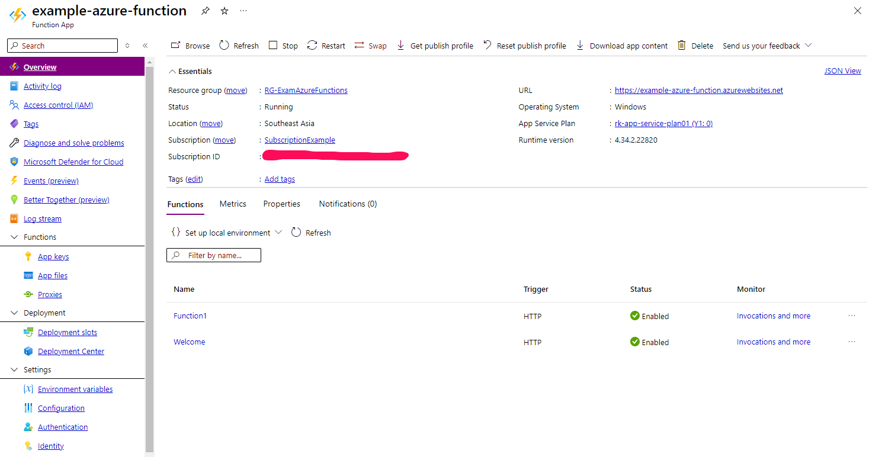Switch to the Notifications (0) tab
The width and height of the screenshot is (879, 457).
pos(348,204)
